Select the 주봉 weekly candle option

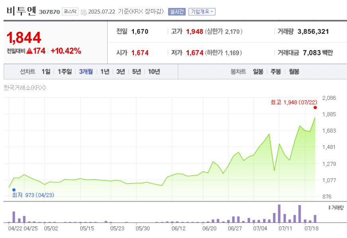click(x=275, y=72)
